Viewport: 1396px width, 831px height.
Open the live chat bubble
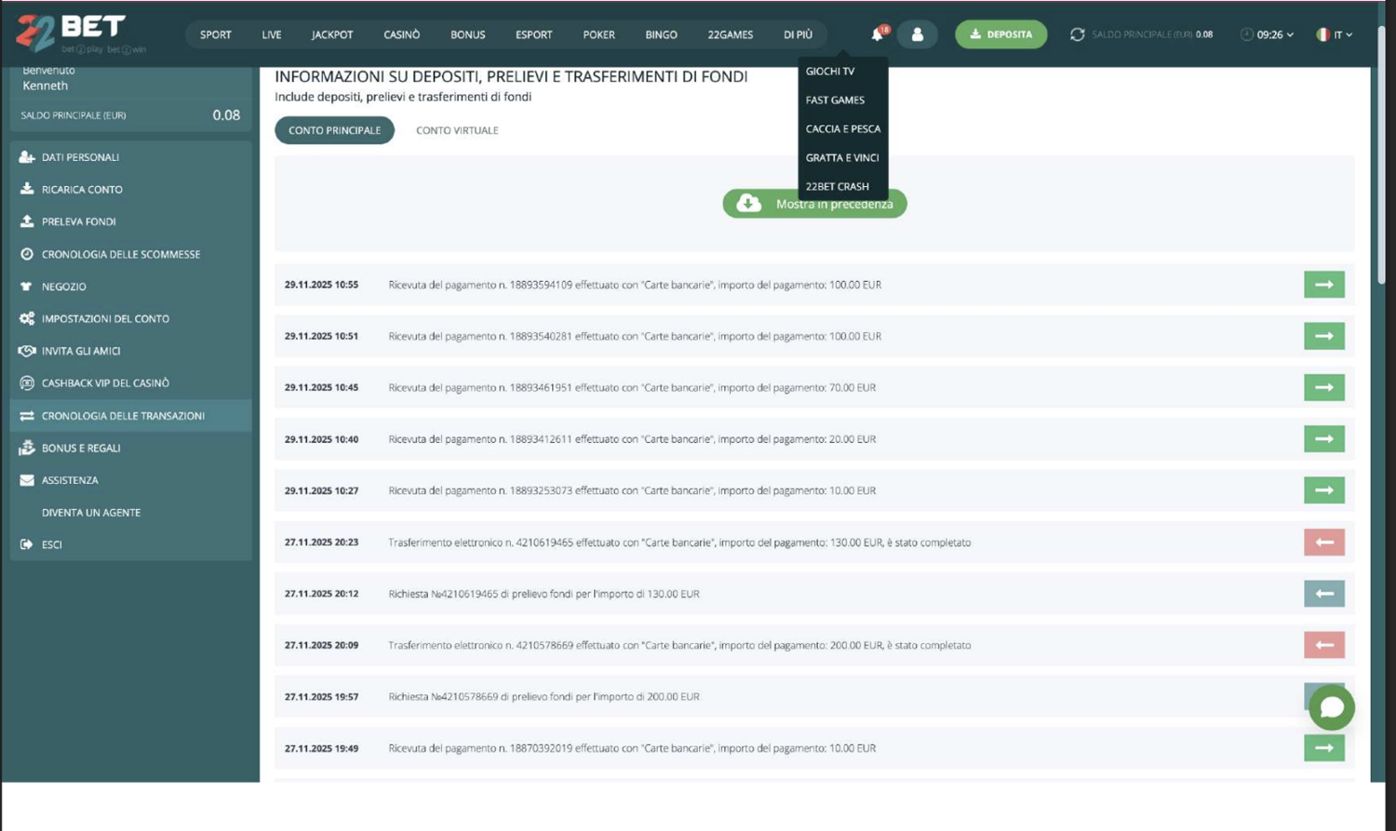(1331, 708)
